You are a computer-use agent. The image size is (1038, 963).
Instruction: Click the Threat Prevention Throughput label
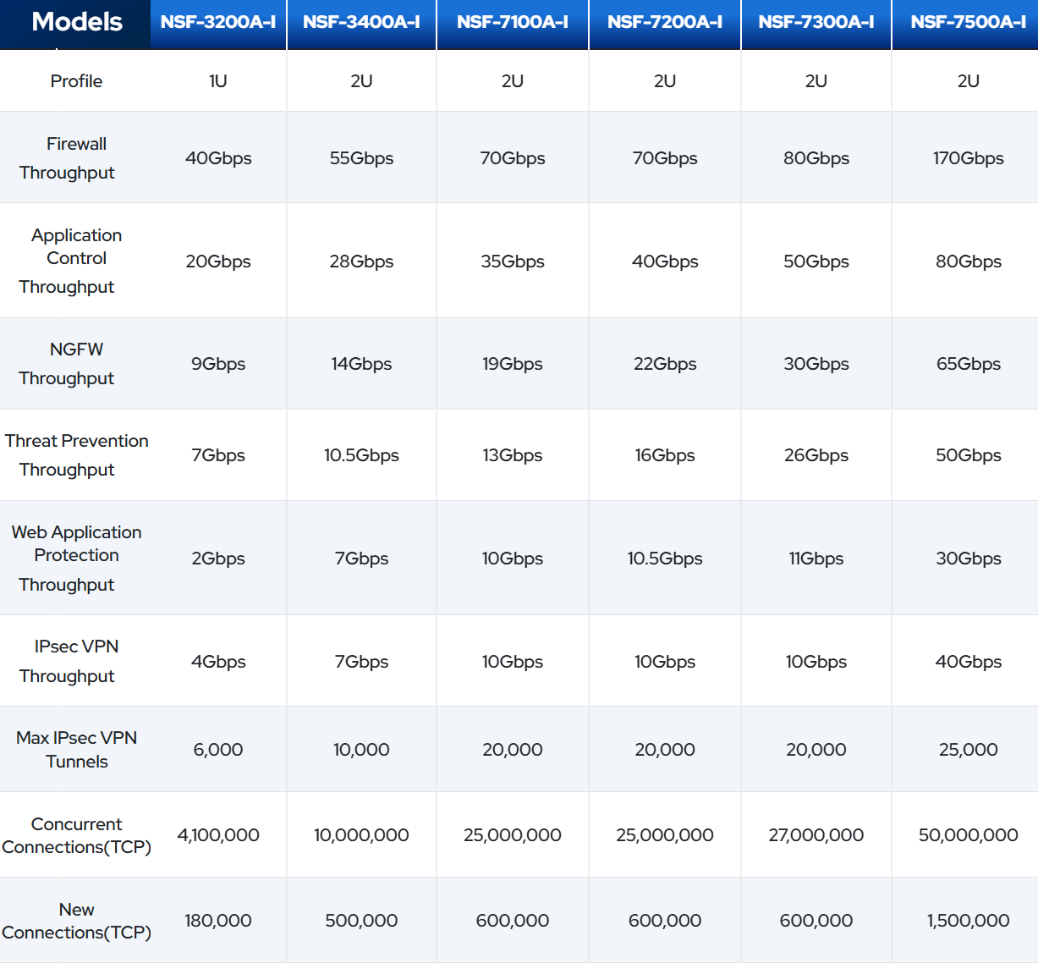[76, 455]
